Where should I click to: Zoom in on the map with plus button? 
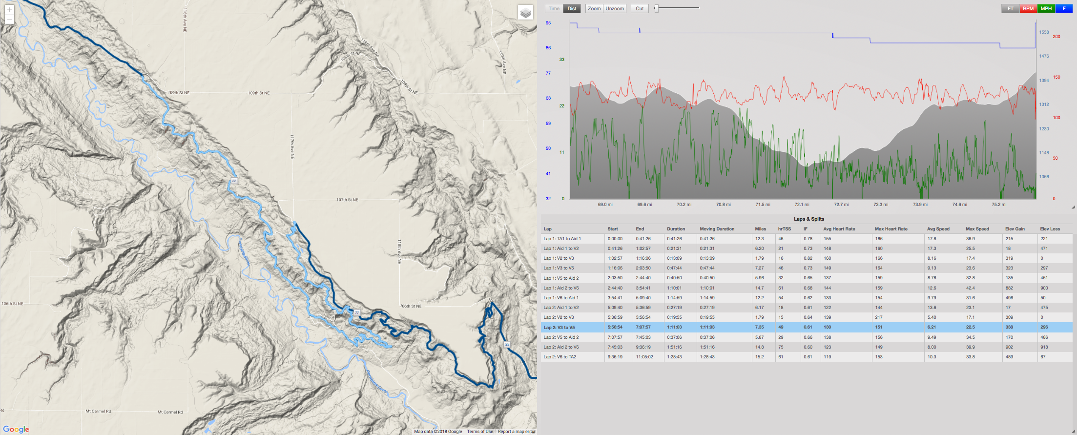pos(9,9)
